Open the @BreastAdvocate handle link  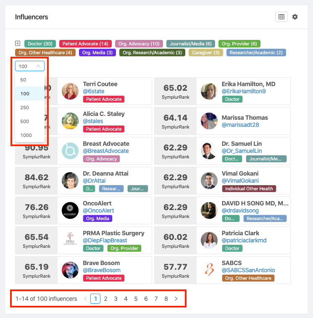[106, 151]
